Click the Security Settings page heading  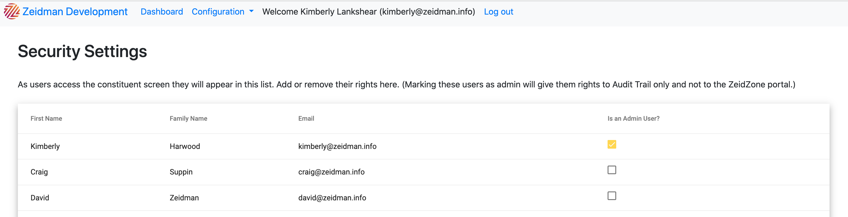point(82,52)
